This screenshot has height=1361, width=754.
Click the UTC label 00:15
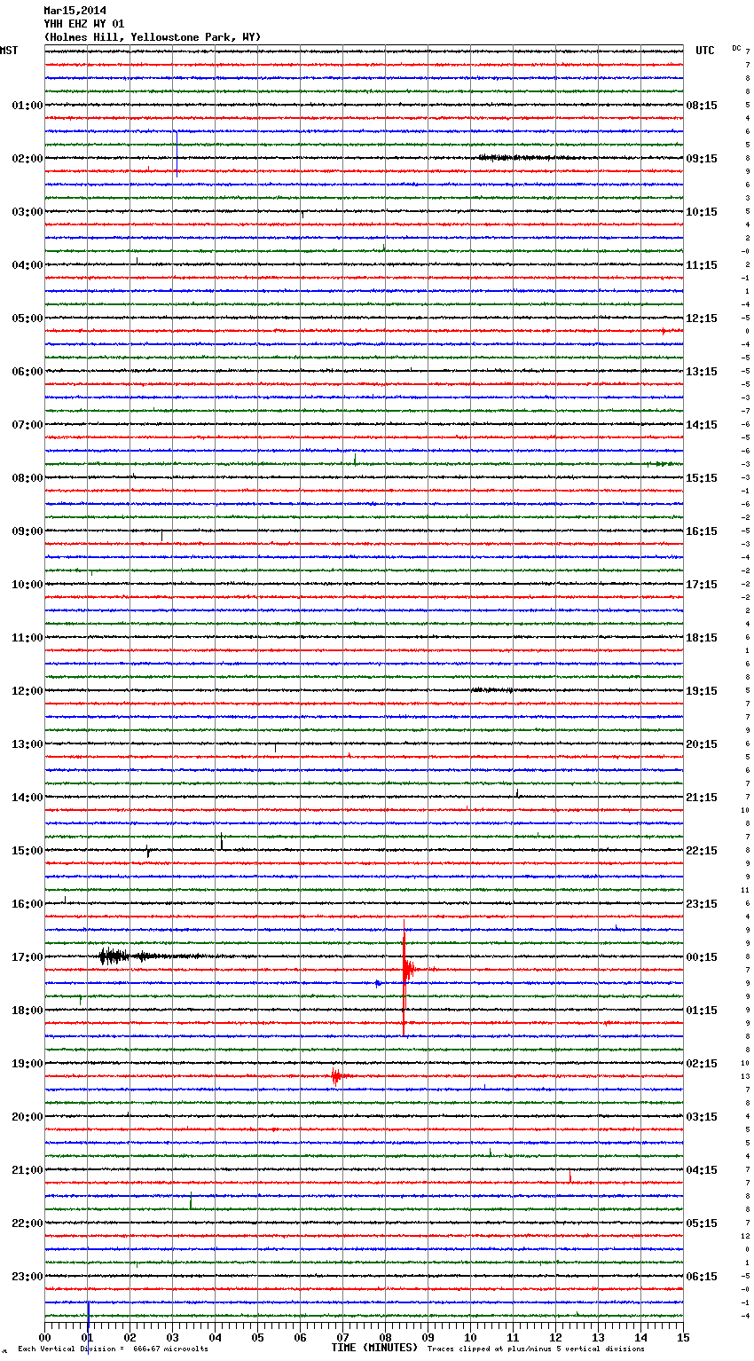coord(702,957)
